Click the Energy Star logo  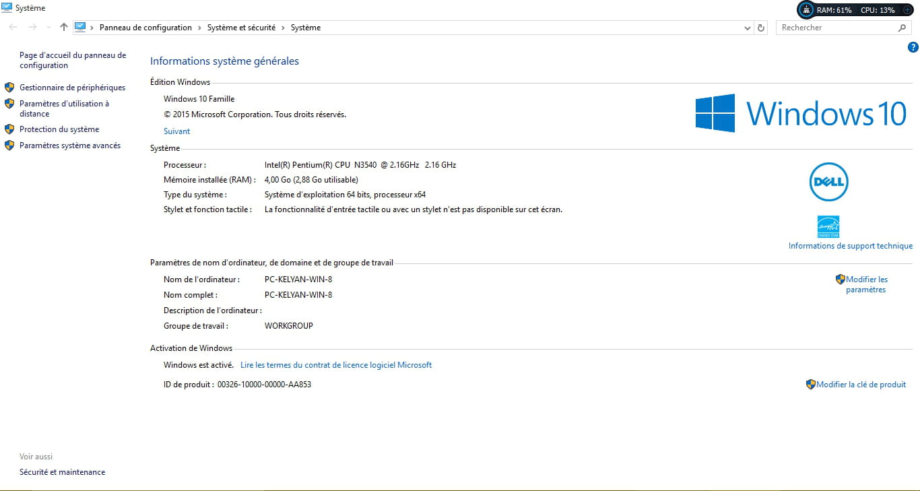pyautogui.click(x=828, y=226)
